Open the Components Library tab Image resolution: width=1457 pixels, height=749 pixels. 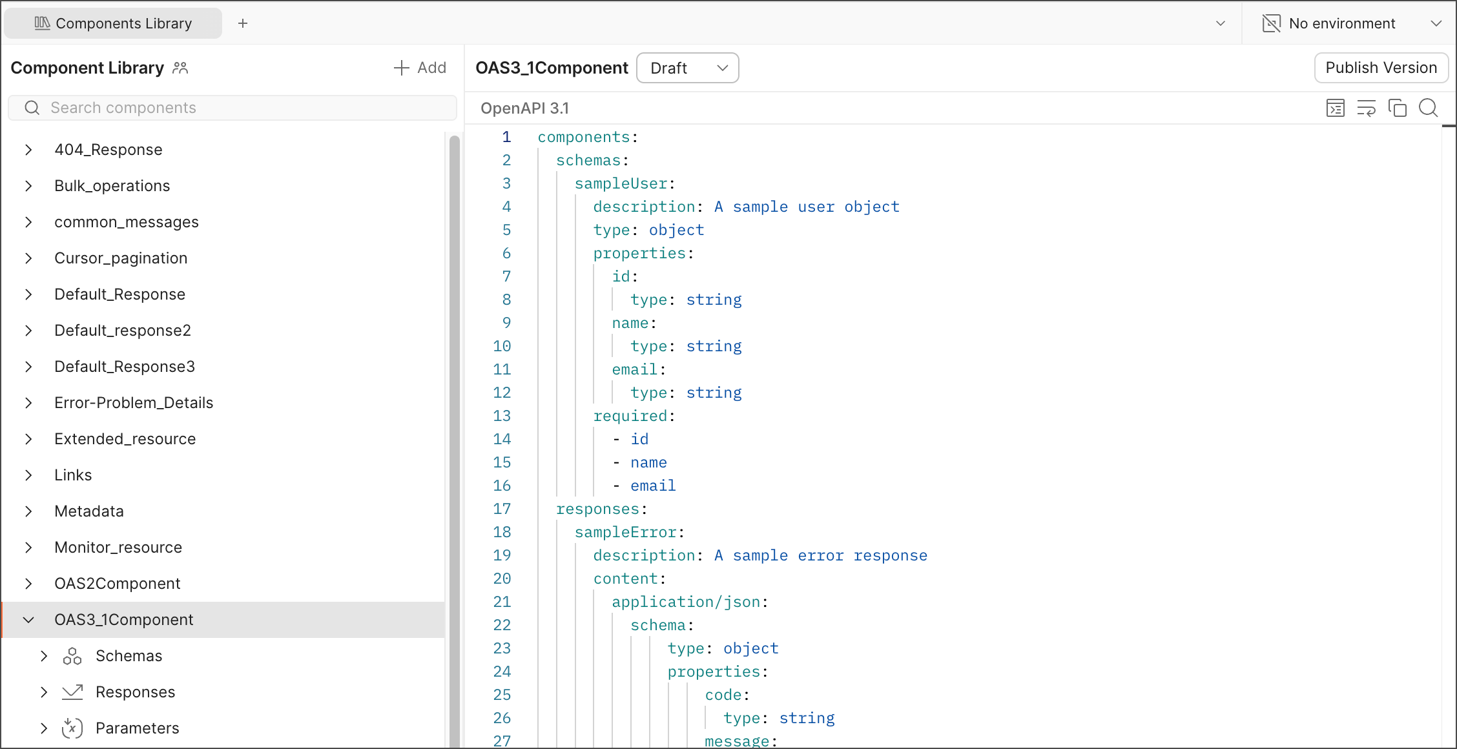tap(113, 23)
